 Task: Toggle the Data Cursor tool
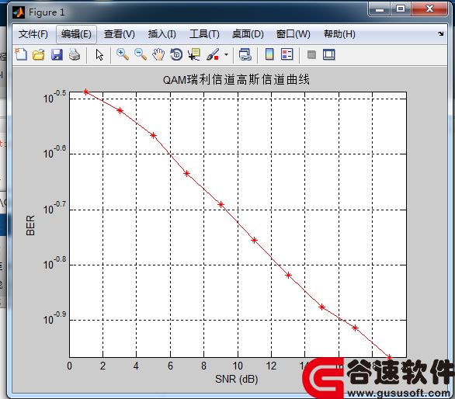(x=194, y=54)
